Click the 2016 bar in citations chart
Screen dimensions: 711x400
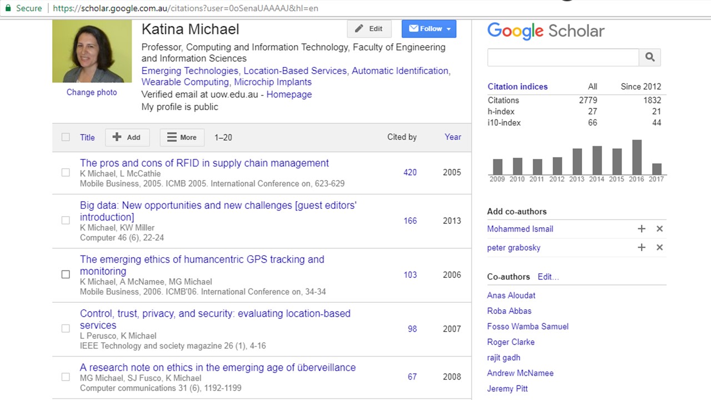tap(637, 157)
